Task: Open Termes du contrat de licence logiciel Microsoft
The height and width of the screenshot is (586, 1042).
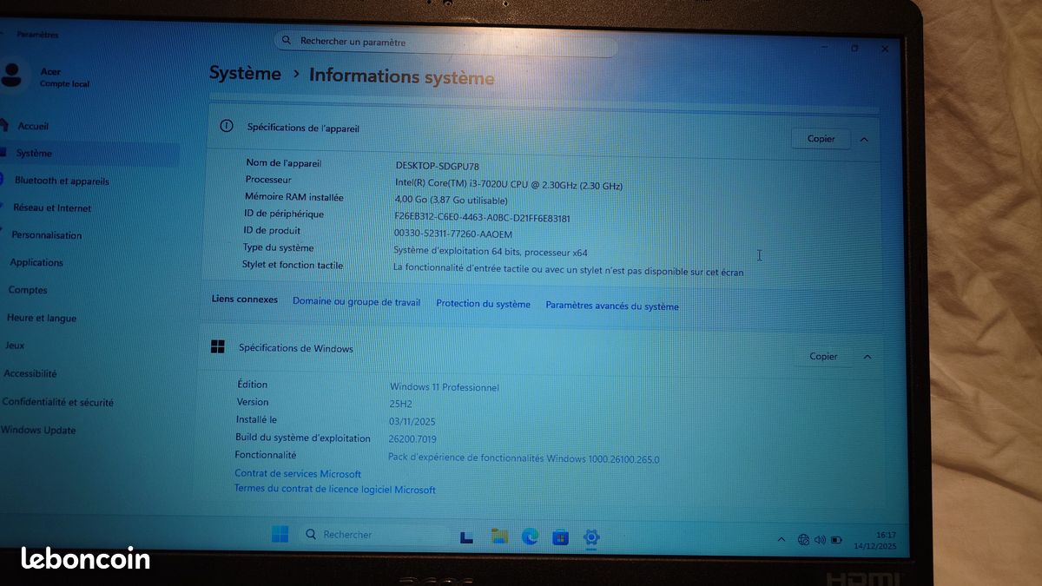Action: (335, 490)
